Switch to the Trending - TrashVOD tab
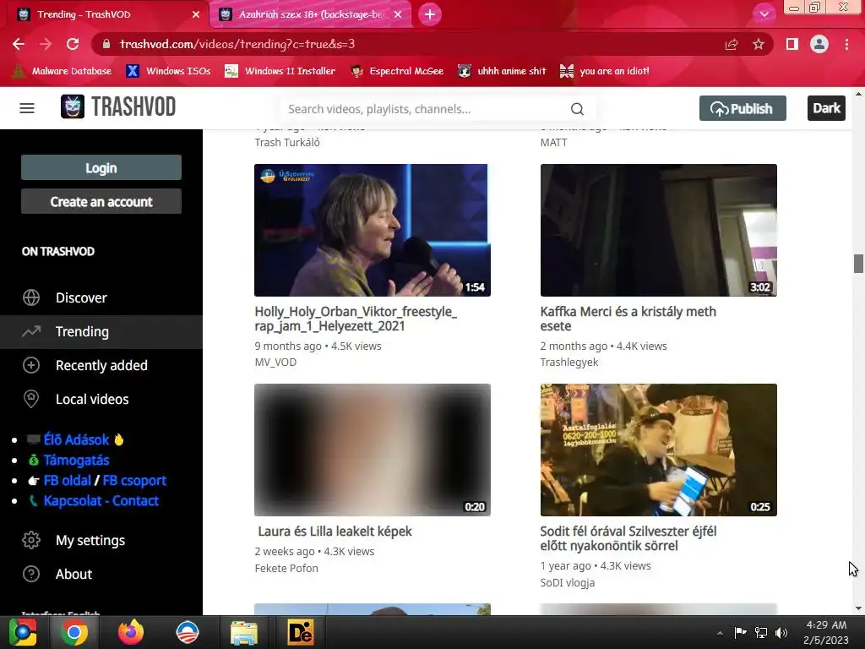Image resolution: width=865 pixels, height=649 pixels. point(105,14)
